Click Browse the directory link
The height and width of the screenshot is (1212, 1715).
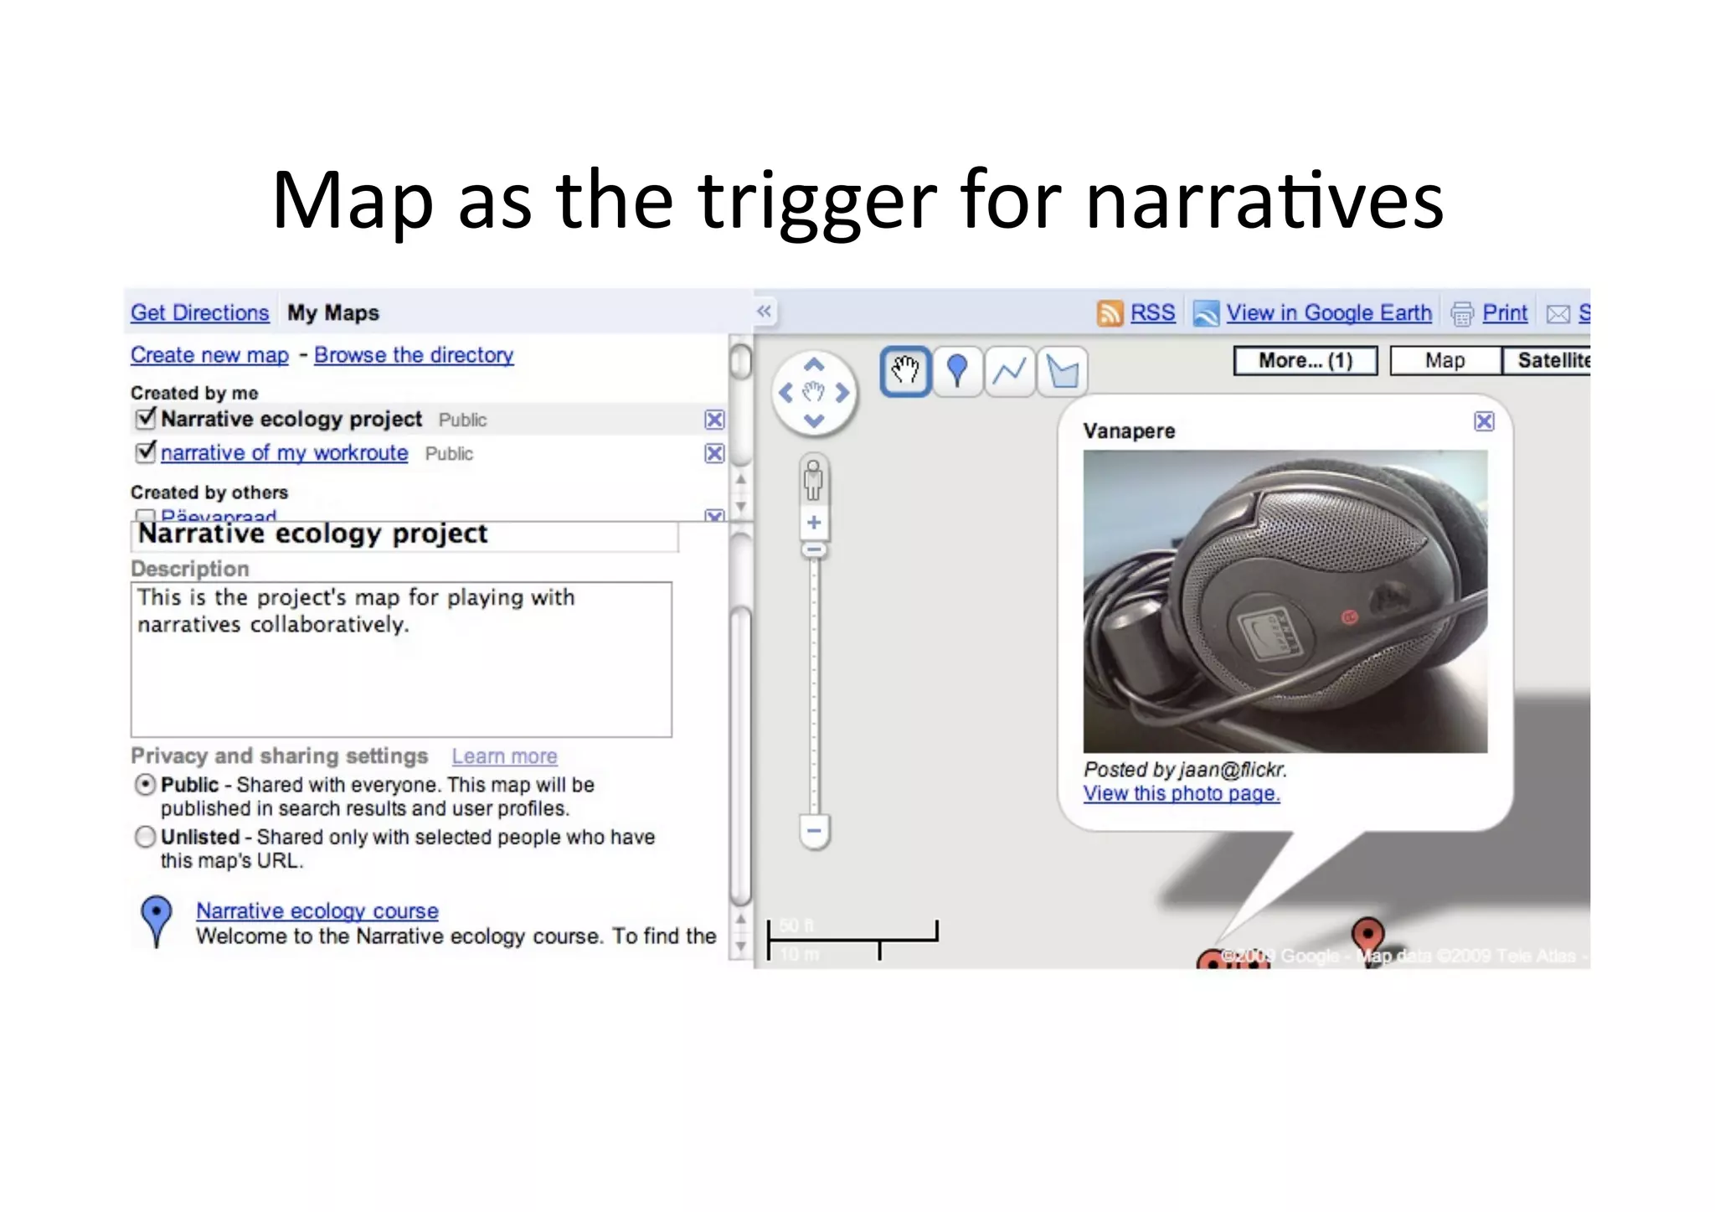pos(414,355)
